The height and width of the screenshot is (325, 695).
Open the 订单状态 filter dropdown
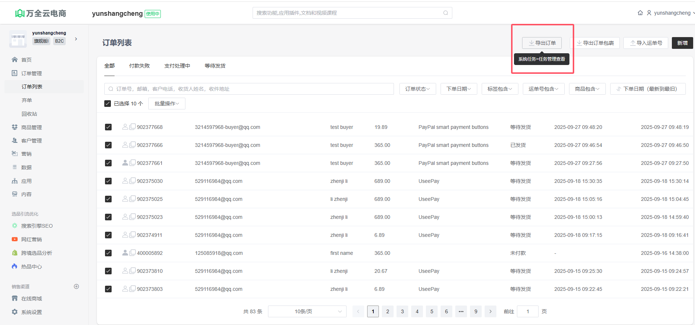417,89
